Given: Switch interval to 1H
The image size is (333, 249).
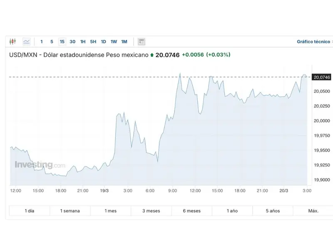Looking at the screenshot, I should tap(83, 41).
